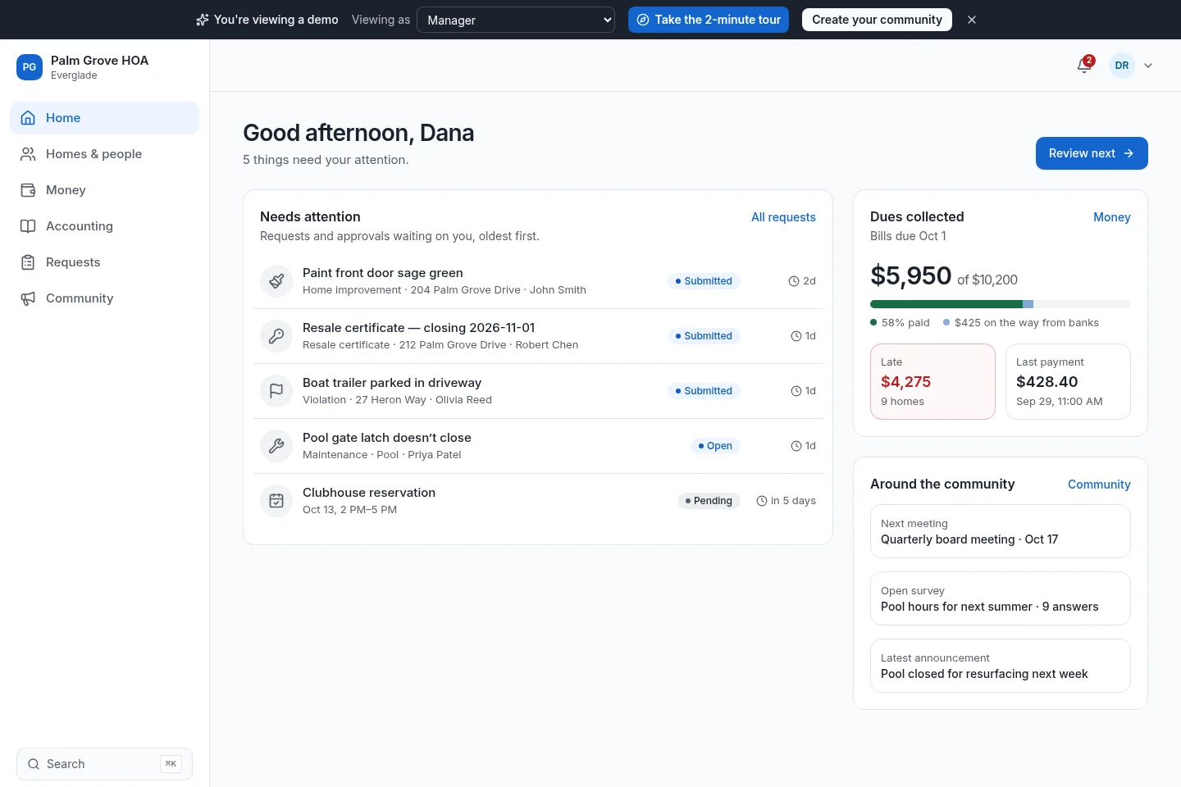
Task: Click '$425 on the way from banks'
Action: tap(1026, 323)
